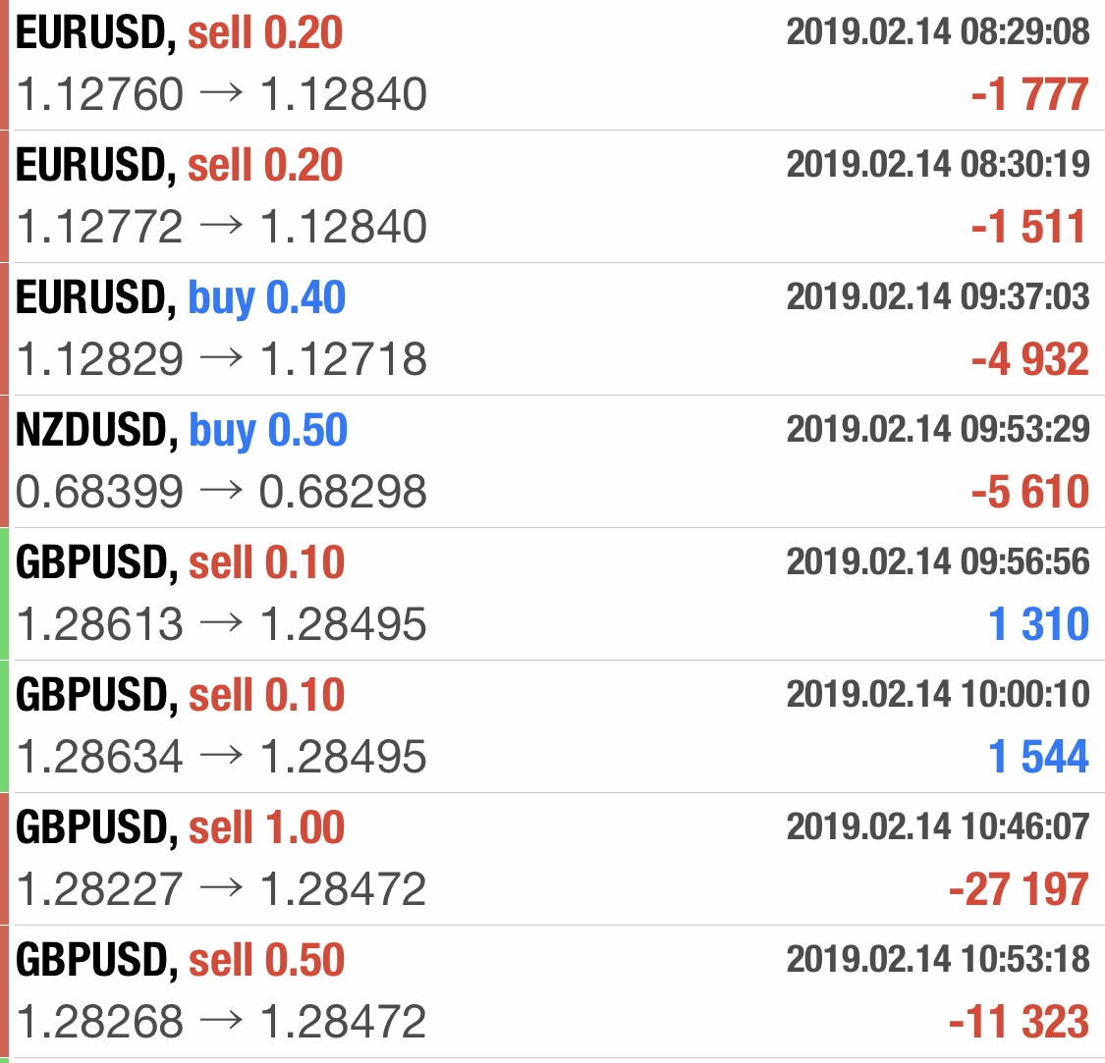Click the price range 1.28227 → 1.28472
This screenshot has height=1063, width=1105.
222,890
